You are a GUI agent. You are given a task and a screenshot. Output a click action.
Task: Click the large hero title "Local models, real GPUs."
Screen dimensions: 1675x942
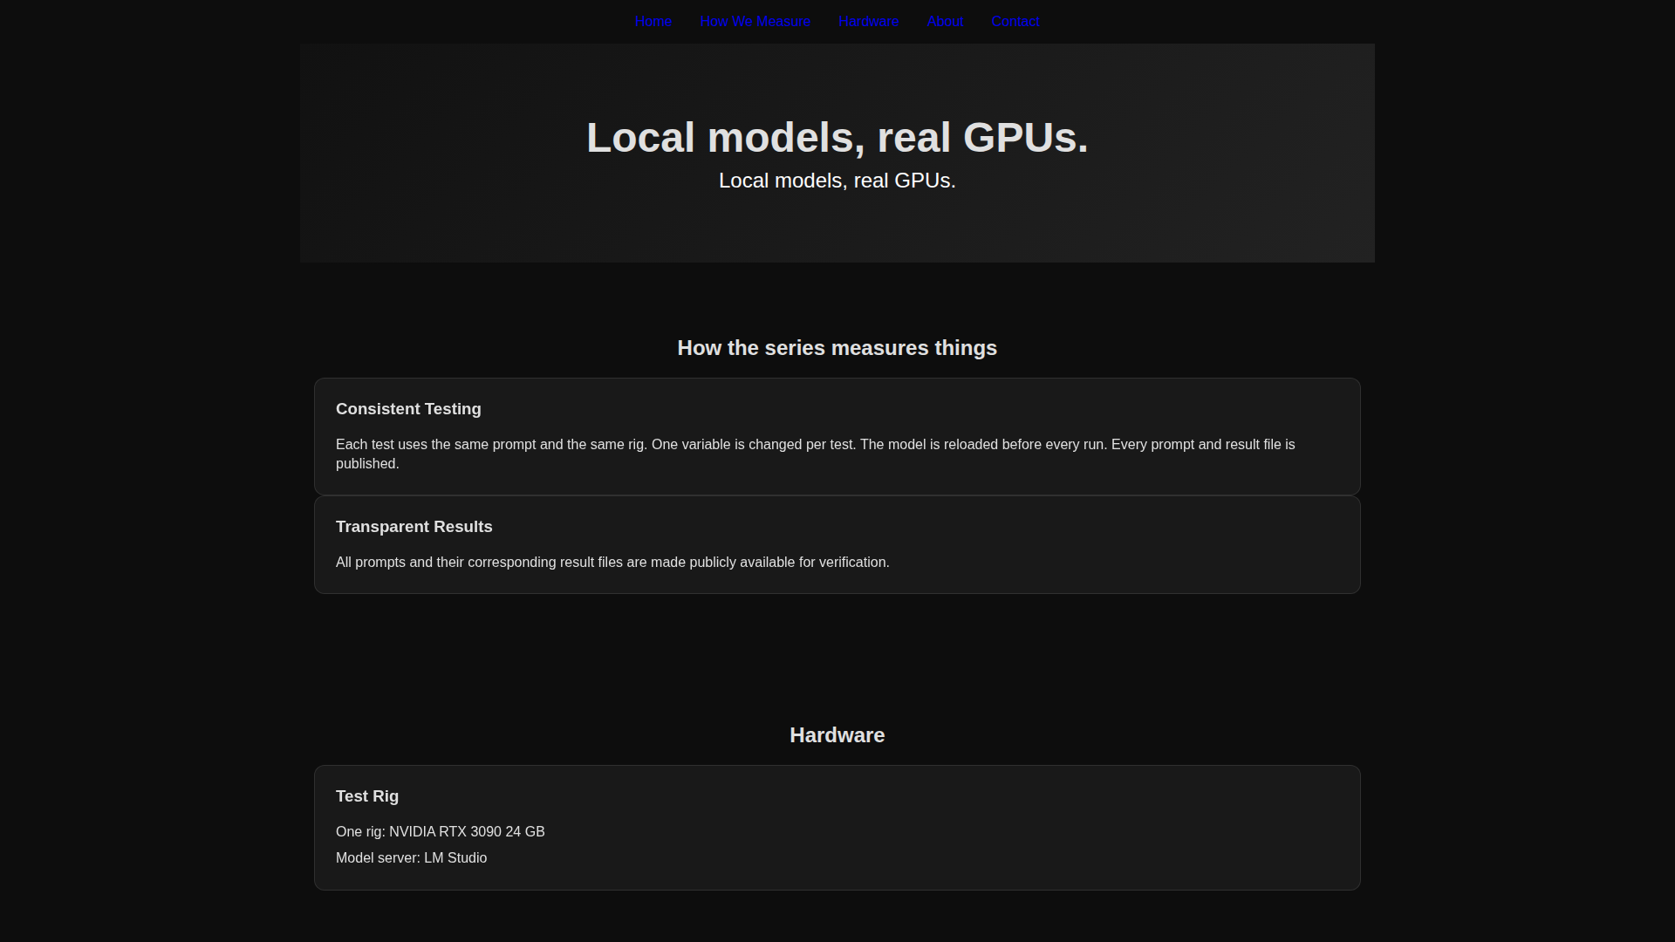(837, 138)
